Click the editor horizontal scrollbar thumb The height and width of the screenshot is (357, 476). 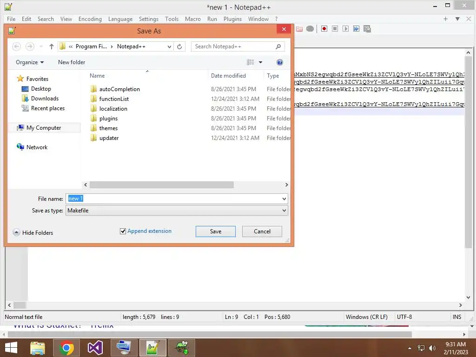[20, 305]
